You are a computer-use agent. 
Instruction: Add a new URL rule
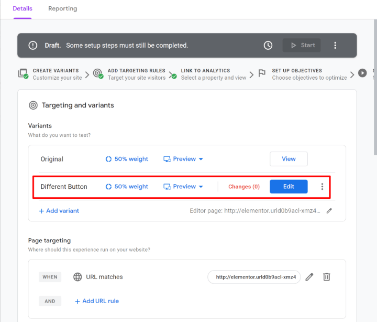click(x=97, y=301)
